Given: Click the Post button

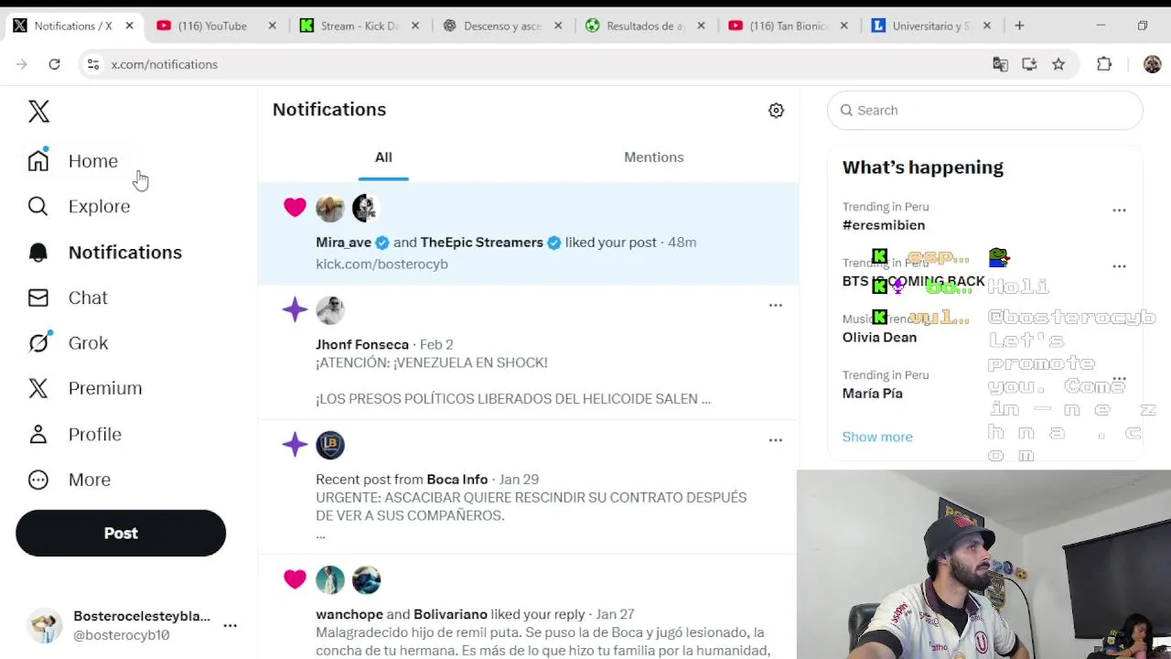Looking at the screenshot, I should [121, 534].
